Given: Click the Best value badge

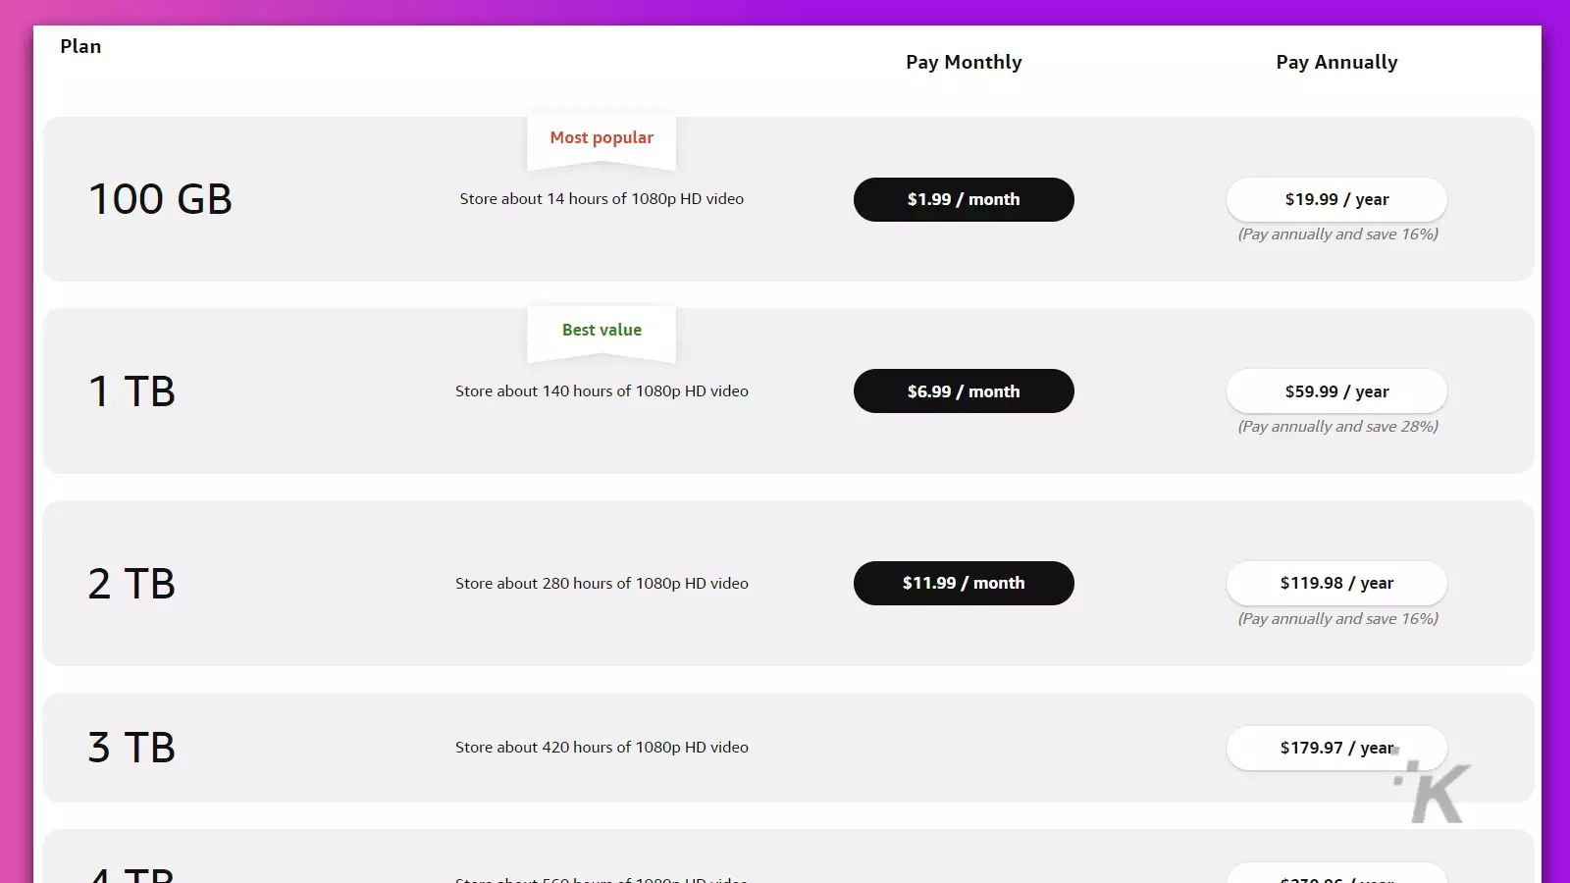Looking at the screenshot, I should 602,331.
